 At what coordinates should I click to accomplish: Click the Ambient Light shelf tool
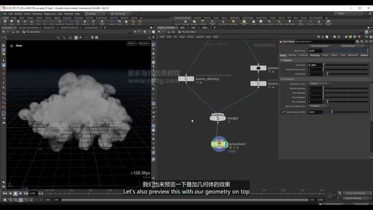point(289,22)
